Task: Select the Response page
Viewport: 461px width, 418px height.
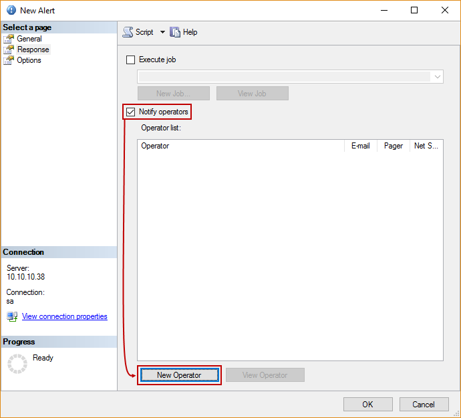Action: (33, 49)
